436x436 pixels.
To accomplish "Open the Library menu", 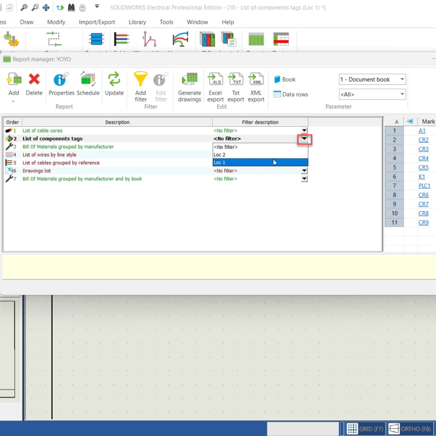I will pos(137,22).
